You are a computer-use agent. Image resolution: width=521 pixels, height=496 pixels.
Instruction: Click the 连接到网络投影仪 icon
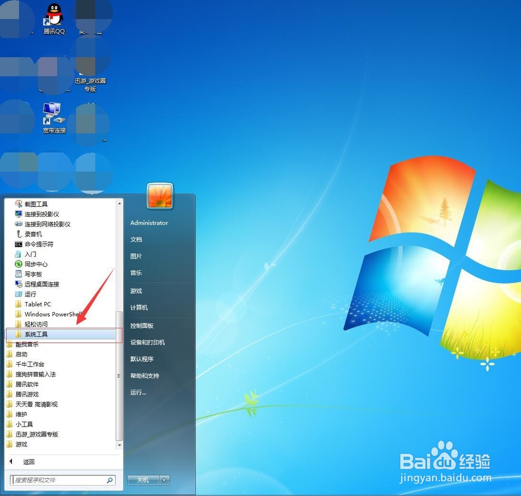click(19, 224)
